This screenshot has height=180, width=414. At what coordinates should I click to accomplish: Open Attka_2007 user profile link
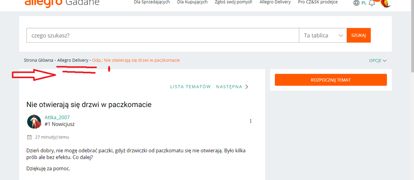pyautogui.click(x=57, y=118)
